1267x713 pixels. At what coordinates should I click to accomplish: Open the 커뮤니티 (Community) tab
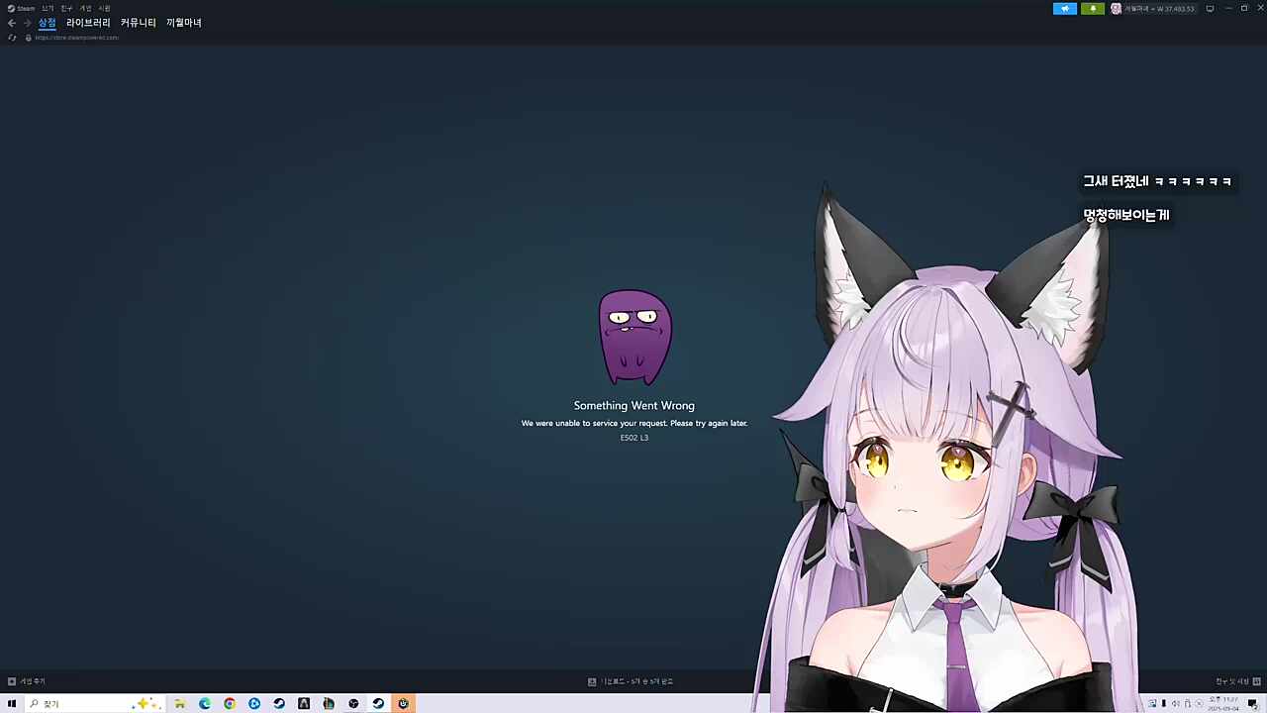[138, 23]
